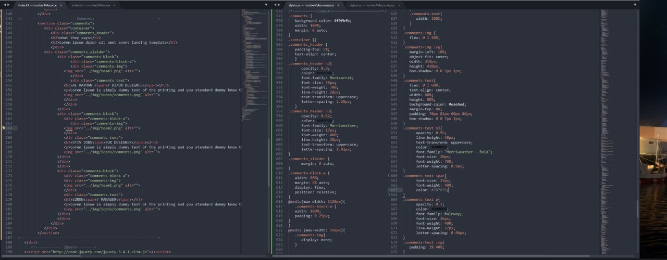This screenshot has width=667, height=260.
Task: Click the '#eaebed' background-color value
Action: 458,105
